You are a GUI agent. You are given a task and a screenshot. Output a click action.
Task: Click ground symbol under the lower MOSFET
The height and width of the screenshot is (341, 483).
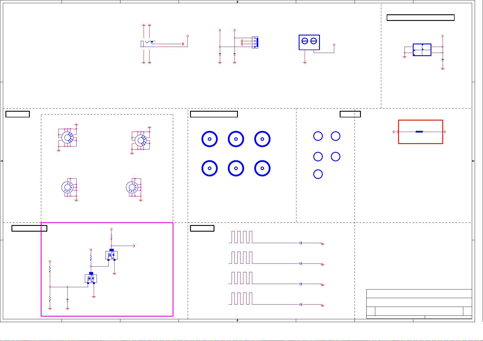(94, 297)
